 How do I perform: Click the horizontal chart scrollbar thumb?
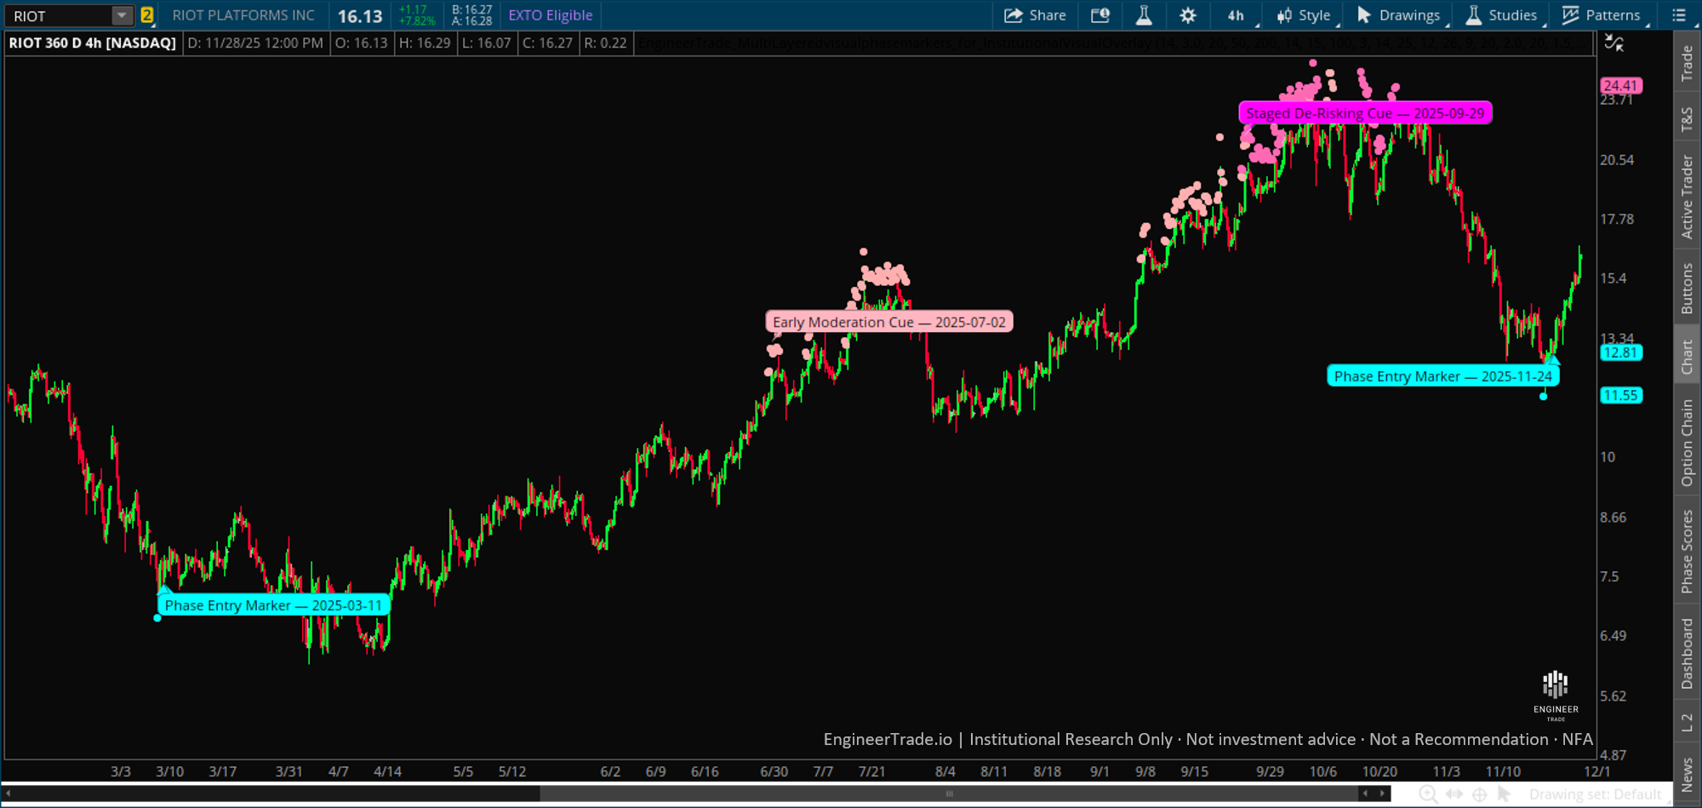[x=949, y=794]
